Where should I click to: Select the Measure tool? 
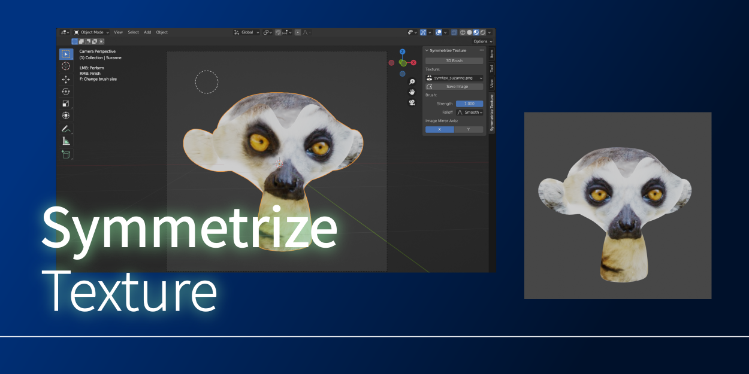(66, 140)
